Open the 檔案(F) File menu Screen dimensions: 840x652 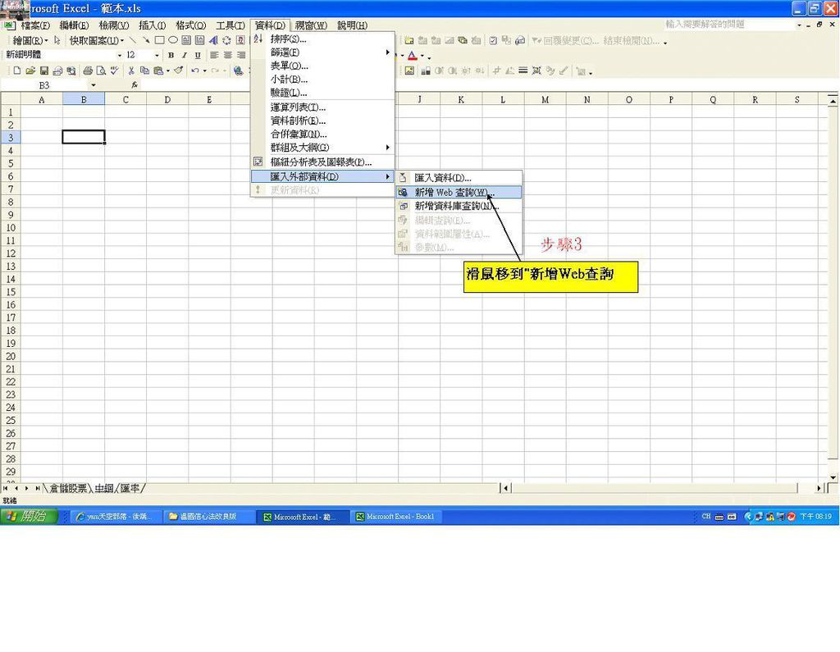(35, 25)
